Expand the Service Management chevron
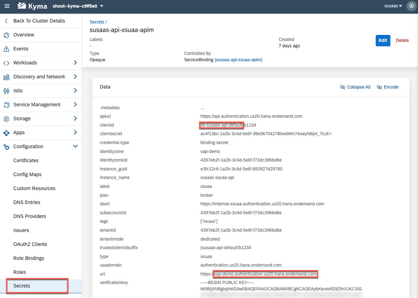Screen dimensions: 418x298 [75, 105]
